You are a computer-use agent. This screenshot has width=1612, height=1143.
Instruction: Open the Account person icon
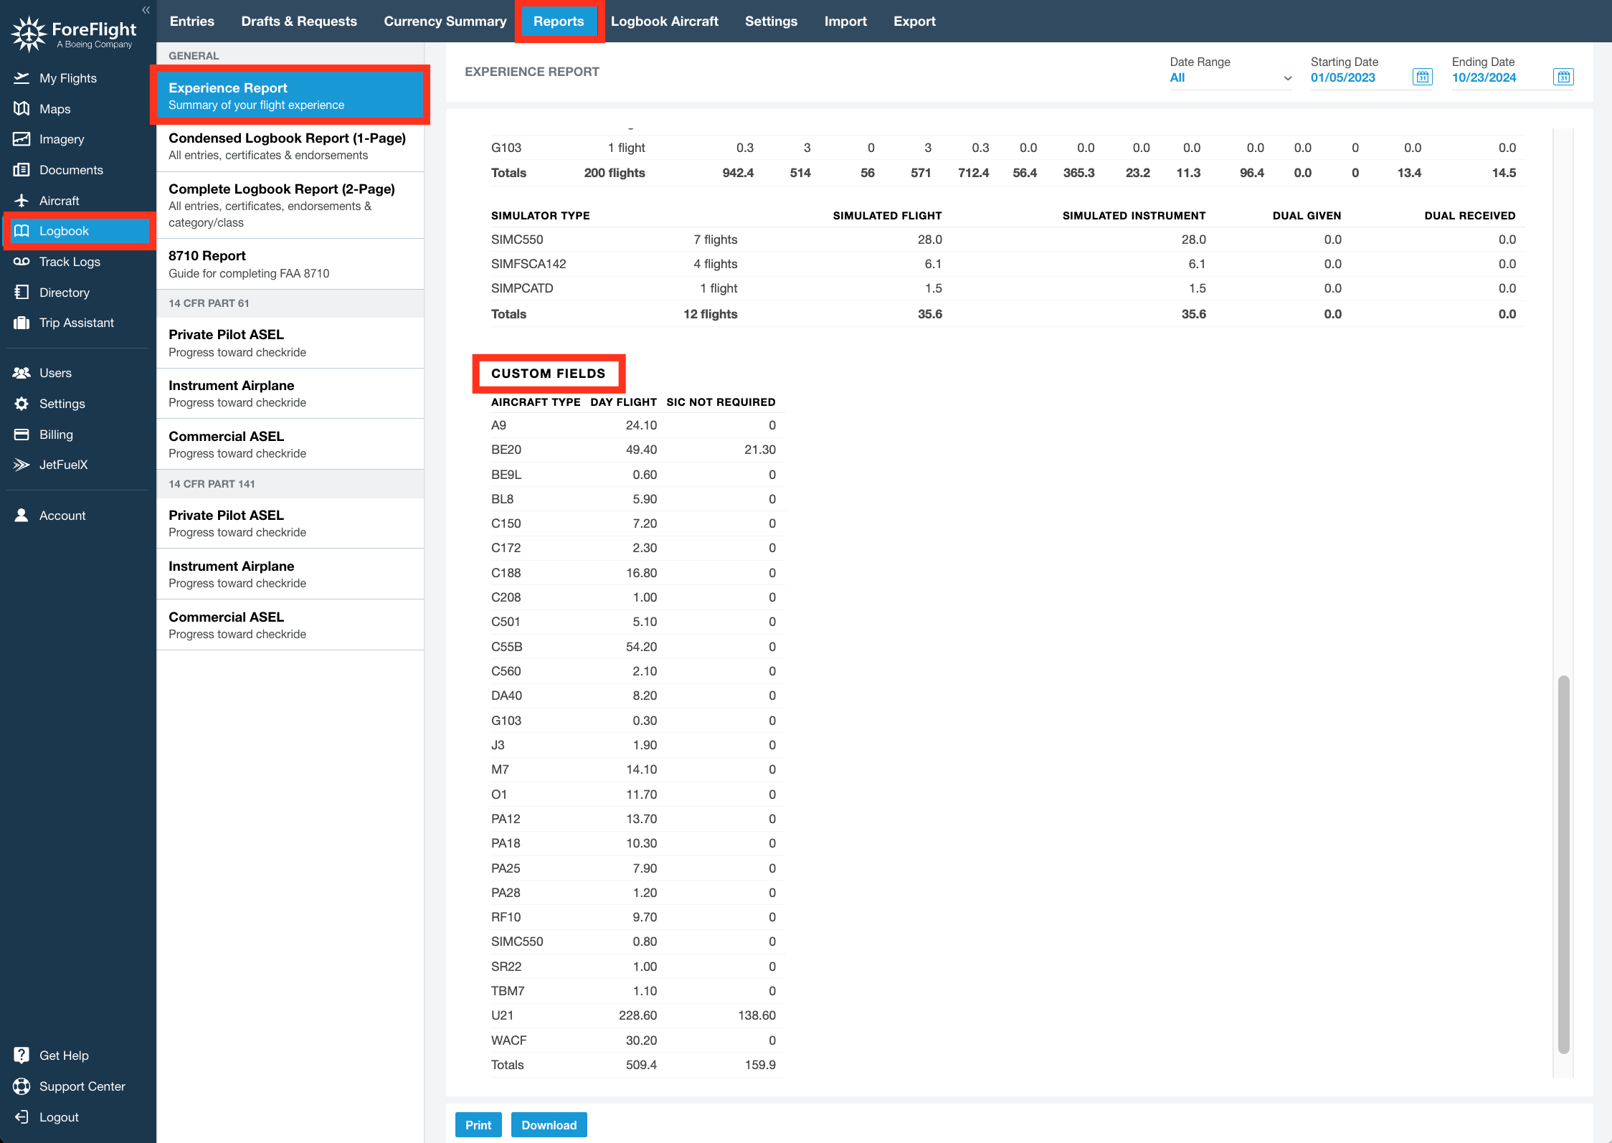coord(22,515)
